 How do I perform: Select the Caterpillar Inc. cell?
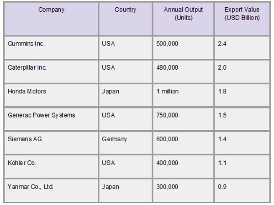click(x=27, y=67)
